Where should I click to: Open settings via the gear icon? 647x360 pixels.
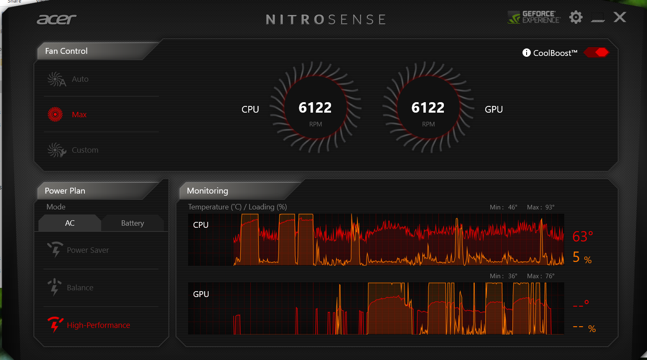pos(576,17)
